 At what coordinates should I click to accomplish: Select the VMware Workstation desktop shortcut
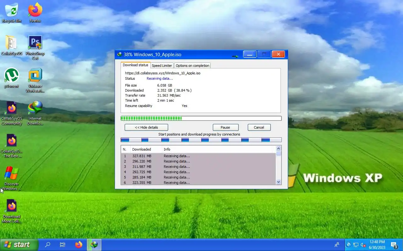click(35, 80)
